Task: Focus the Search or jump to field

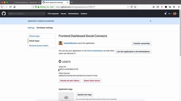Action: coord(27,13)
